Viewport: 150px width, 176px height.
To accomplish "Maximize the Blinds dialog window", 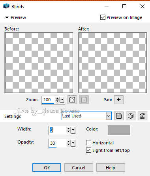I will pos(124,6).
